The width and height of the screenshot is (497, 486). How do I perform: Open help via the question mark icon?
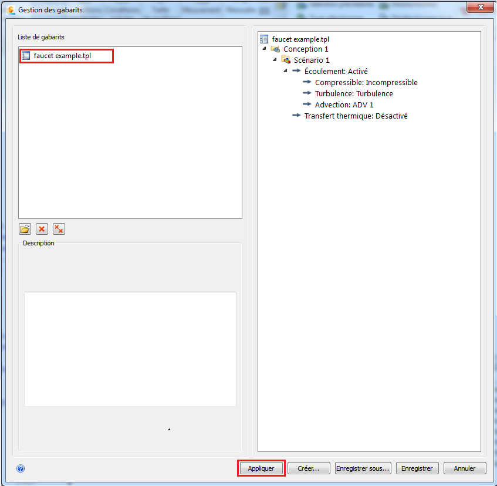click(21, 468)
